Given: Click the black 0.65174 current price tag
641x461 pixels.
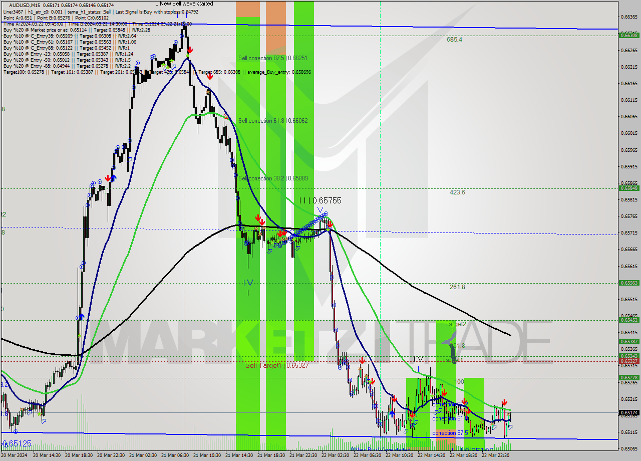Looking at the screenshot, I should coord(629,413).
